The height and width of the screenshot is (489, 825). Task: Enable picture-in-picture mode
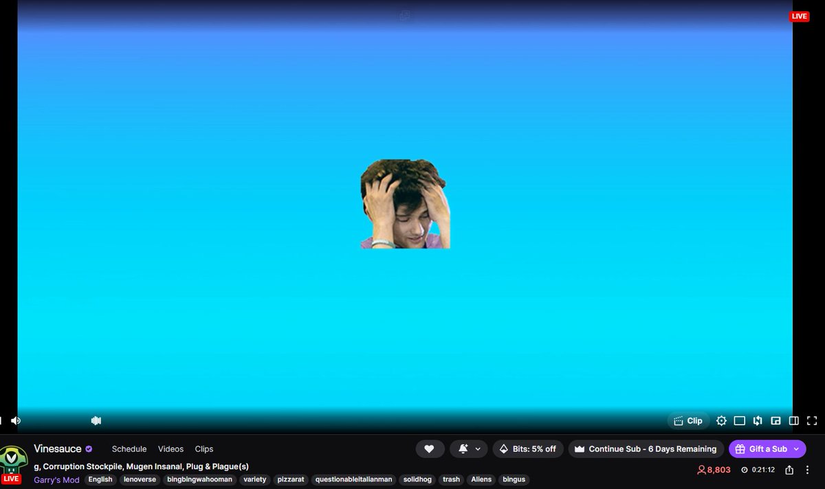775,420
